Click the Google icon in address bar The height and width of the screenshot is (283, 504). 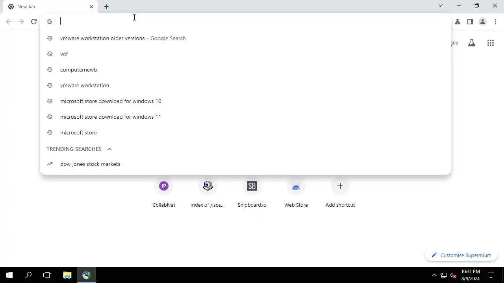coord(50,22)
